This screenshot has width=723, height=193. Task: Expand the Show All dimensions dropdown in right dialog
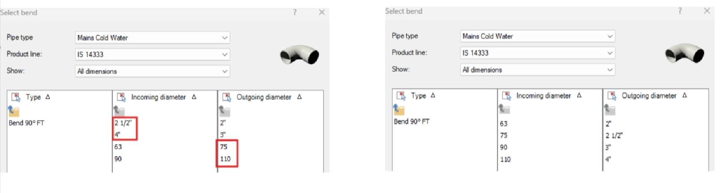[x=538, y=70]
